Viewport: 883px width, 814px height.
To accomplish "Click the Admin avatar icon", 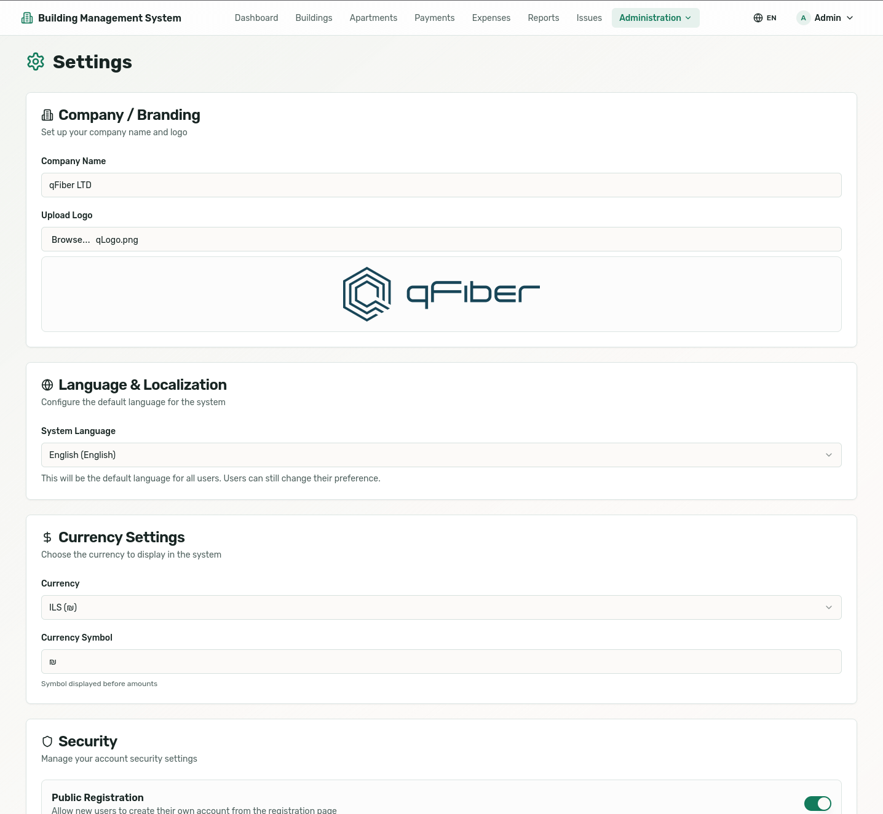I will [803, 18].
